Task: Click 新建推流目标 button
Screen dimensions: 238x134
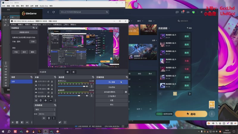Action: (x=24, y=32)
